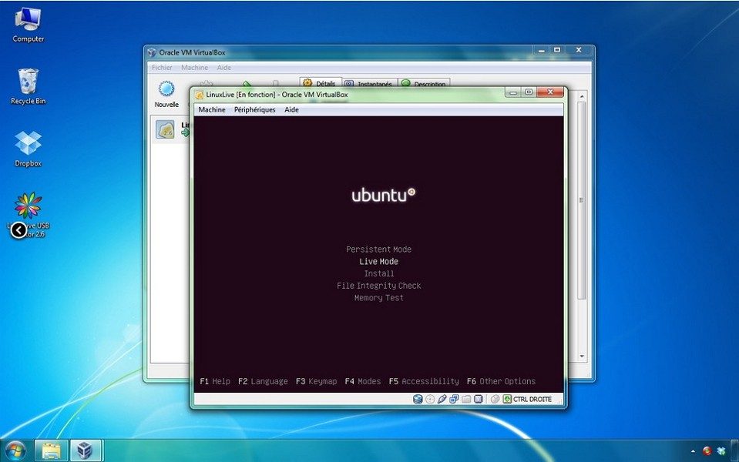The width and height of the screenshot is (739, 462).
Task: Select Persistent Mode boot option
Action: click(x=378, y=249)
